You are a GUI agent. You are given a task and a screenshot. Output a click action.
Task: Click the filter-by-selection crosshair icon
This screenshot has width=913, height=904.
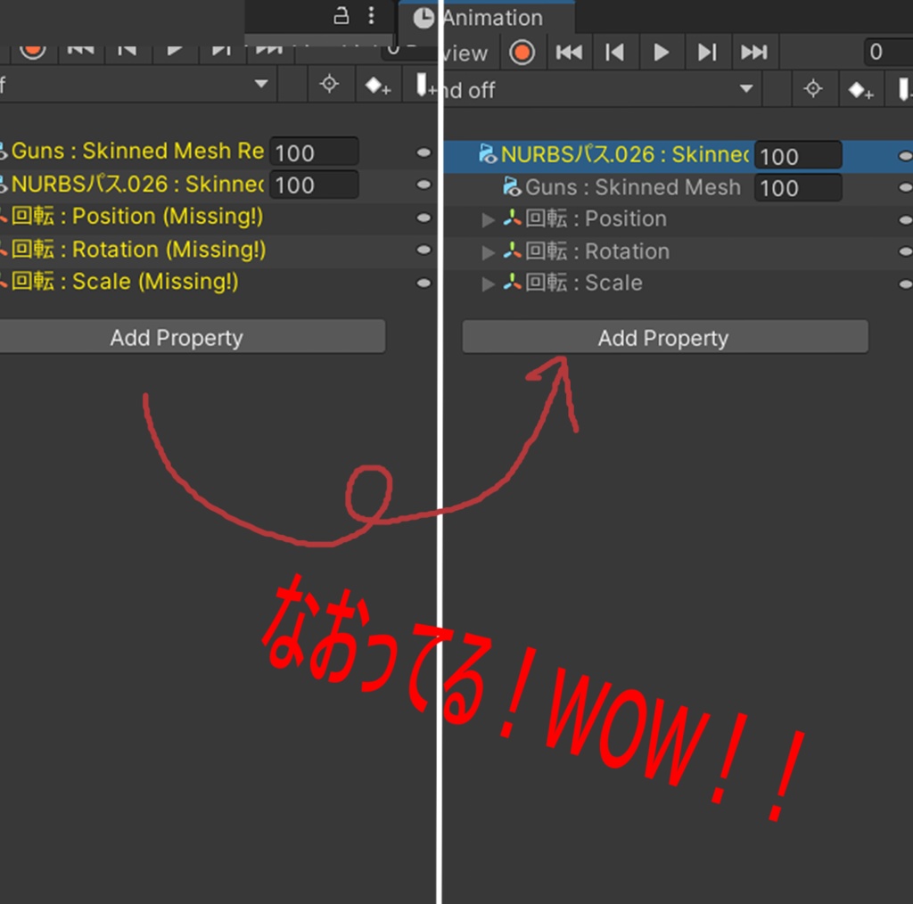(x=815, y=89)
